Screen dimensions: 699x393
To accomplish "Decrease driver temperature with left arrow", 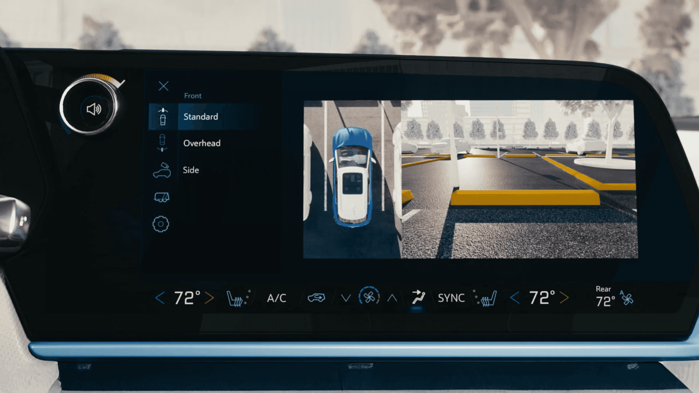I will coord(160,298).
